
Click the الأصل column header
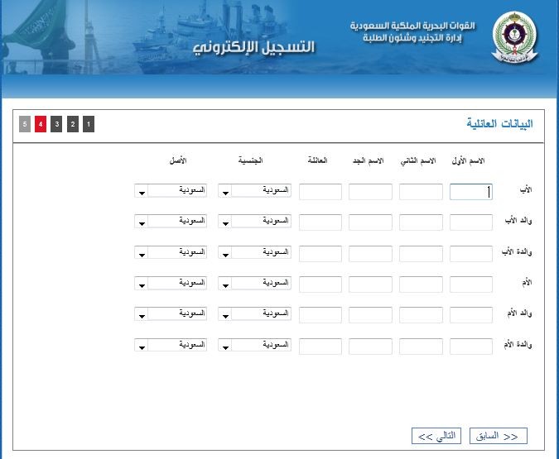click(178, 160)
